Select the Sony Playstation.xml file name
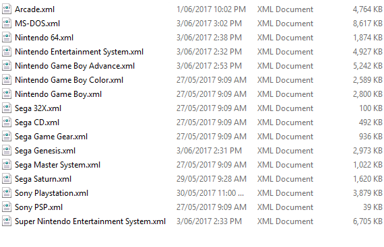 tap(51, 193)
